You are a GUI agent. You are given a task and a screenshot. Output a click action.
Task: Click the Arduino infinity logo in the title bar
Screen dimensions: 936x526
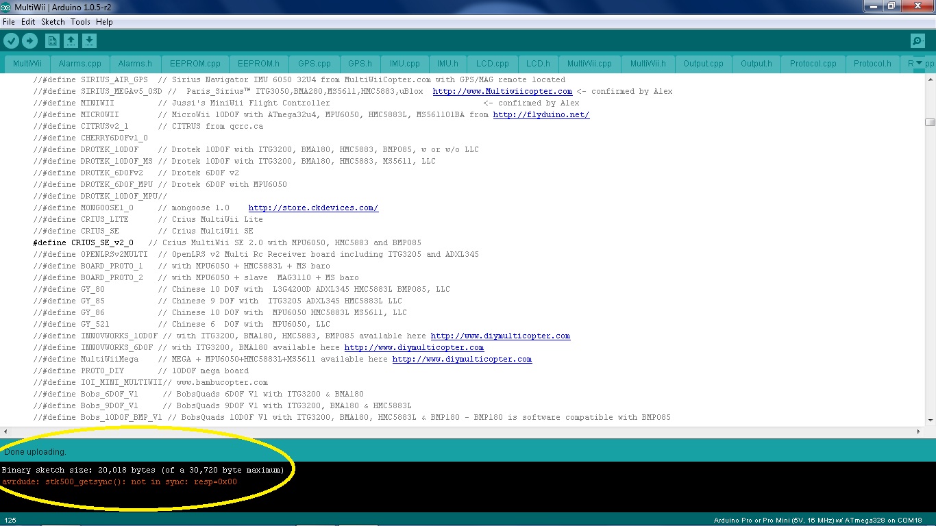[7, 6]
